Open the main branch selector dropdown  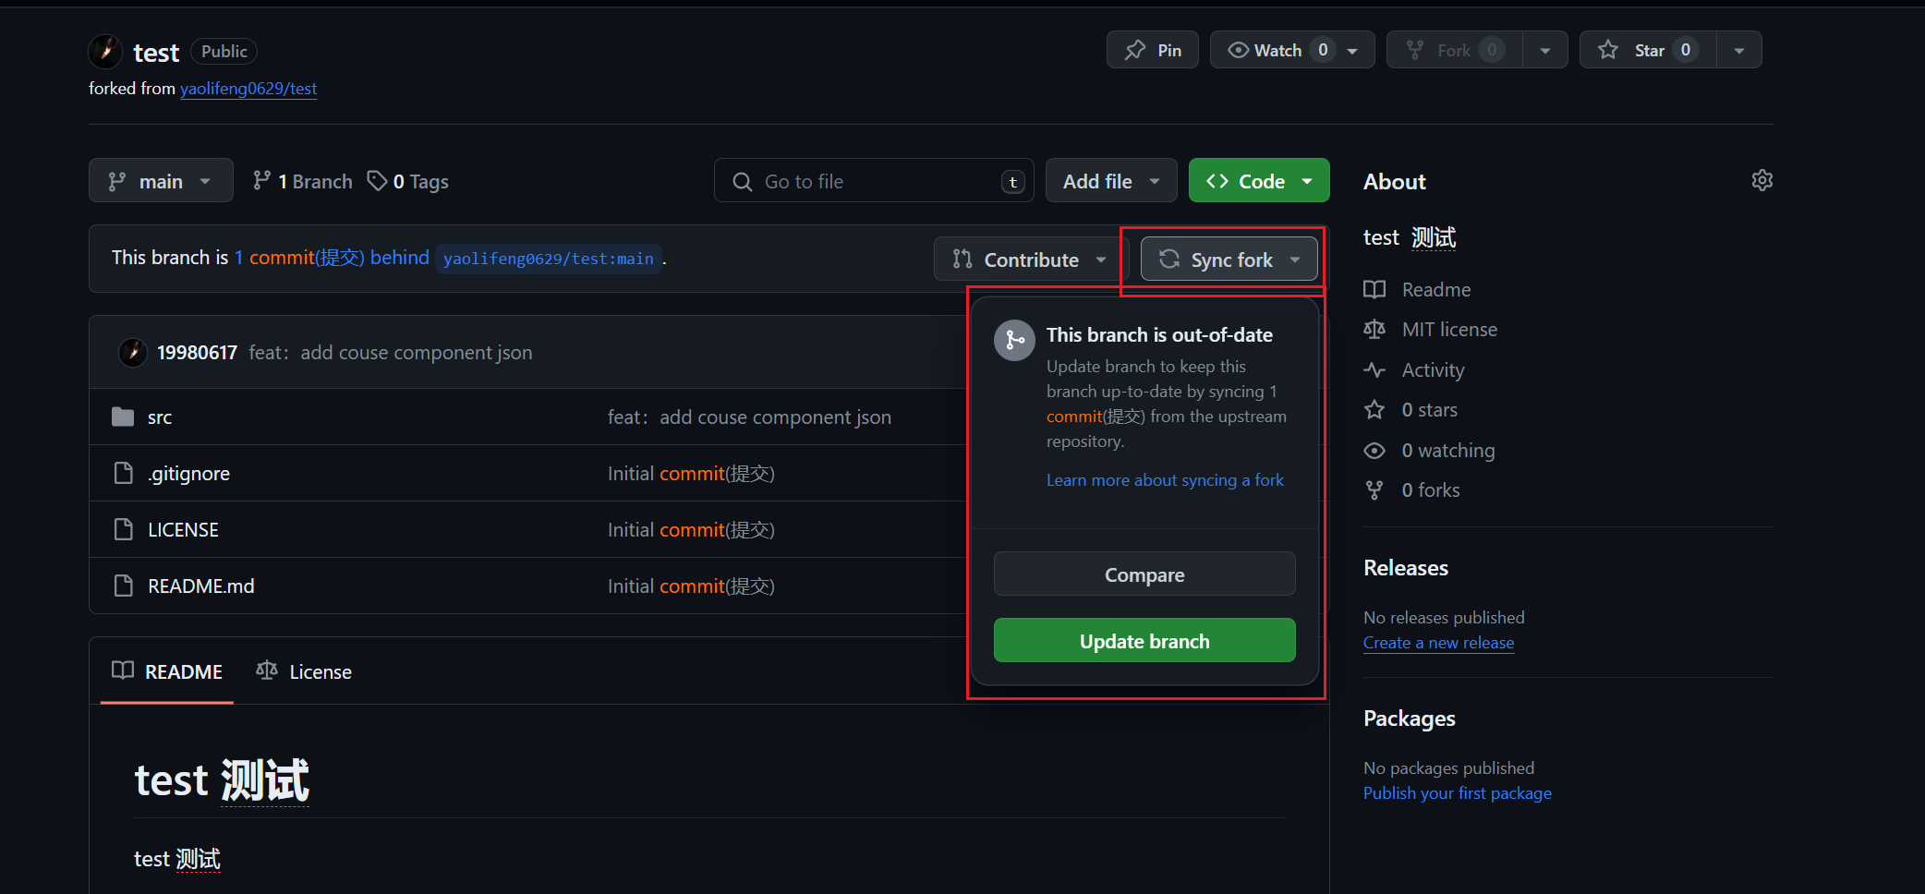(161, 181)
